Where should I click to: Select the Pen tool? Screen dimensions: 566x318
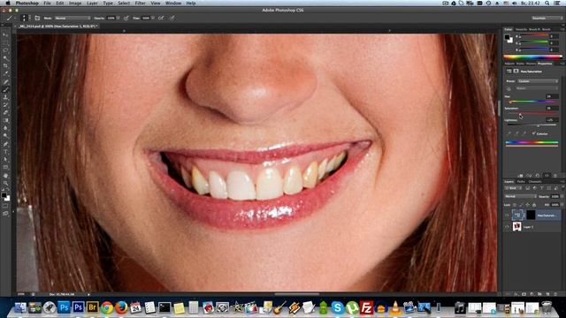click(5, 144)
